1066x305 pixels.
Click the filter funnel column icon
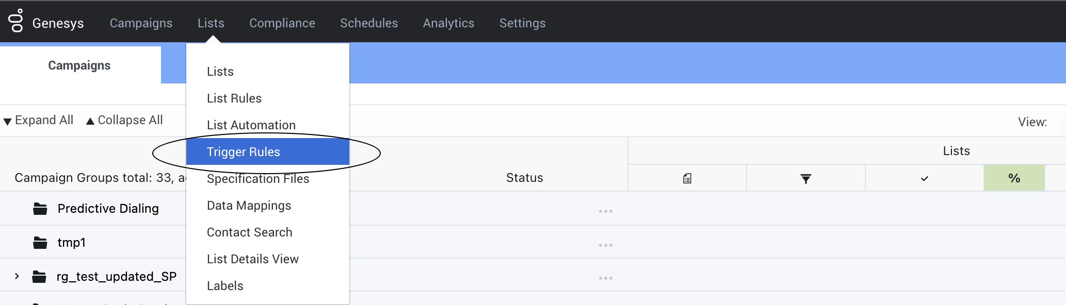[x=805, y=179]
